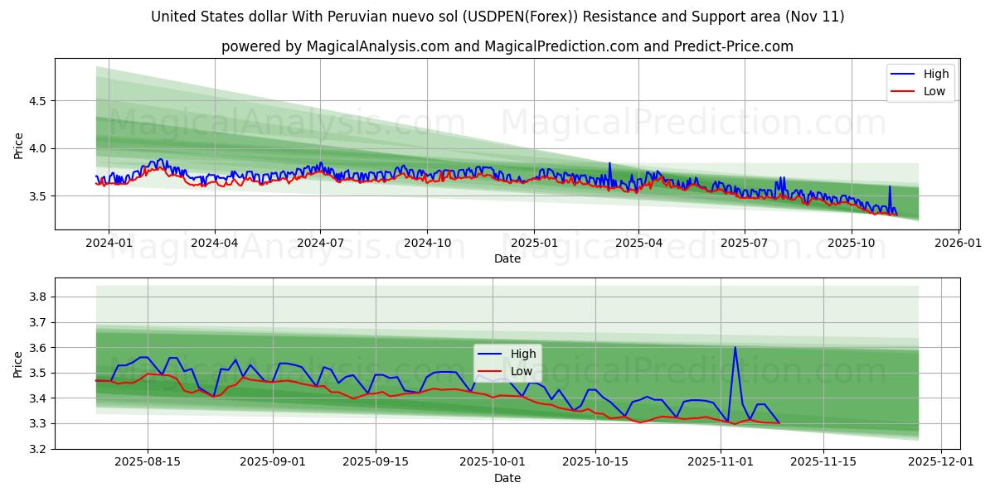Expand the upper chart legend box
The height and width of the screenshot is (497, 995).
[x=922, y=81]
